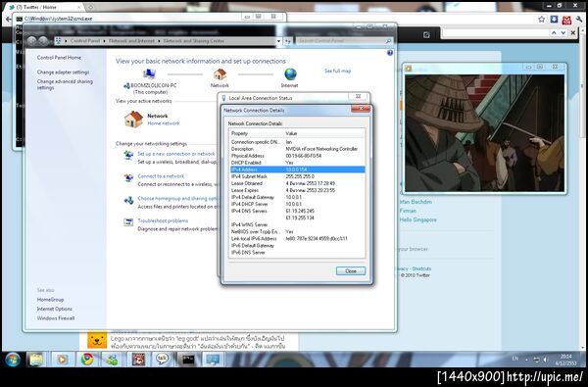This screenshot has width=588, height=387.
Task: Select the DHCP Enabled row
Action: [x=297, y=163]
